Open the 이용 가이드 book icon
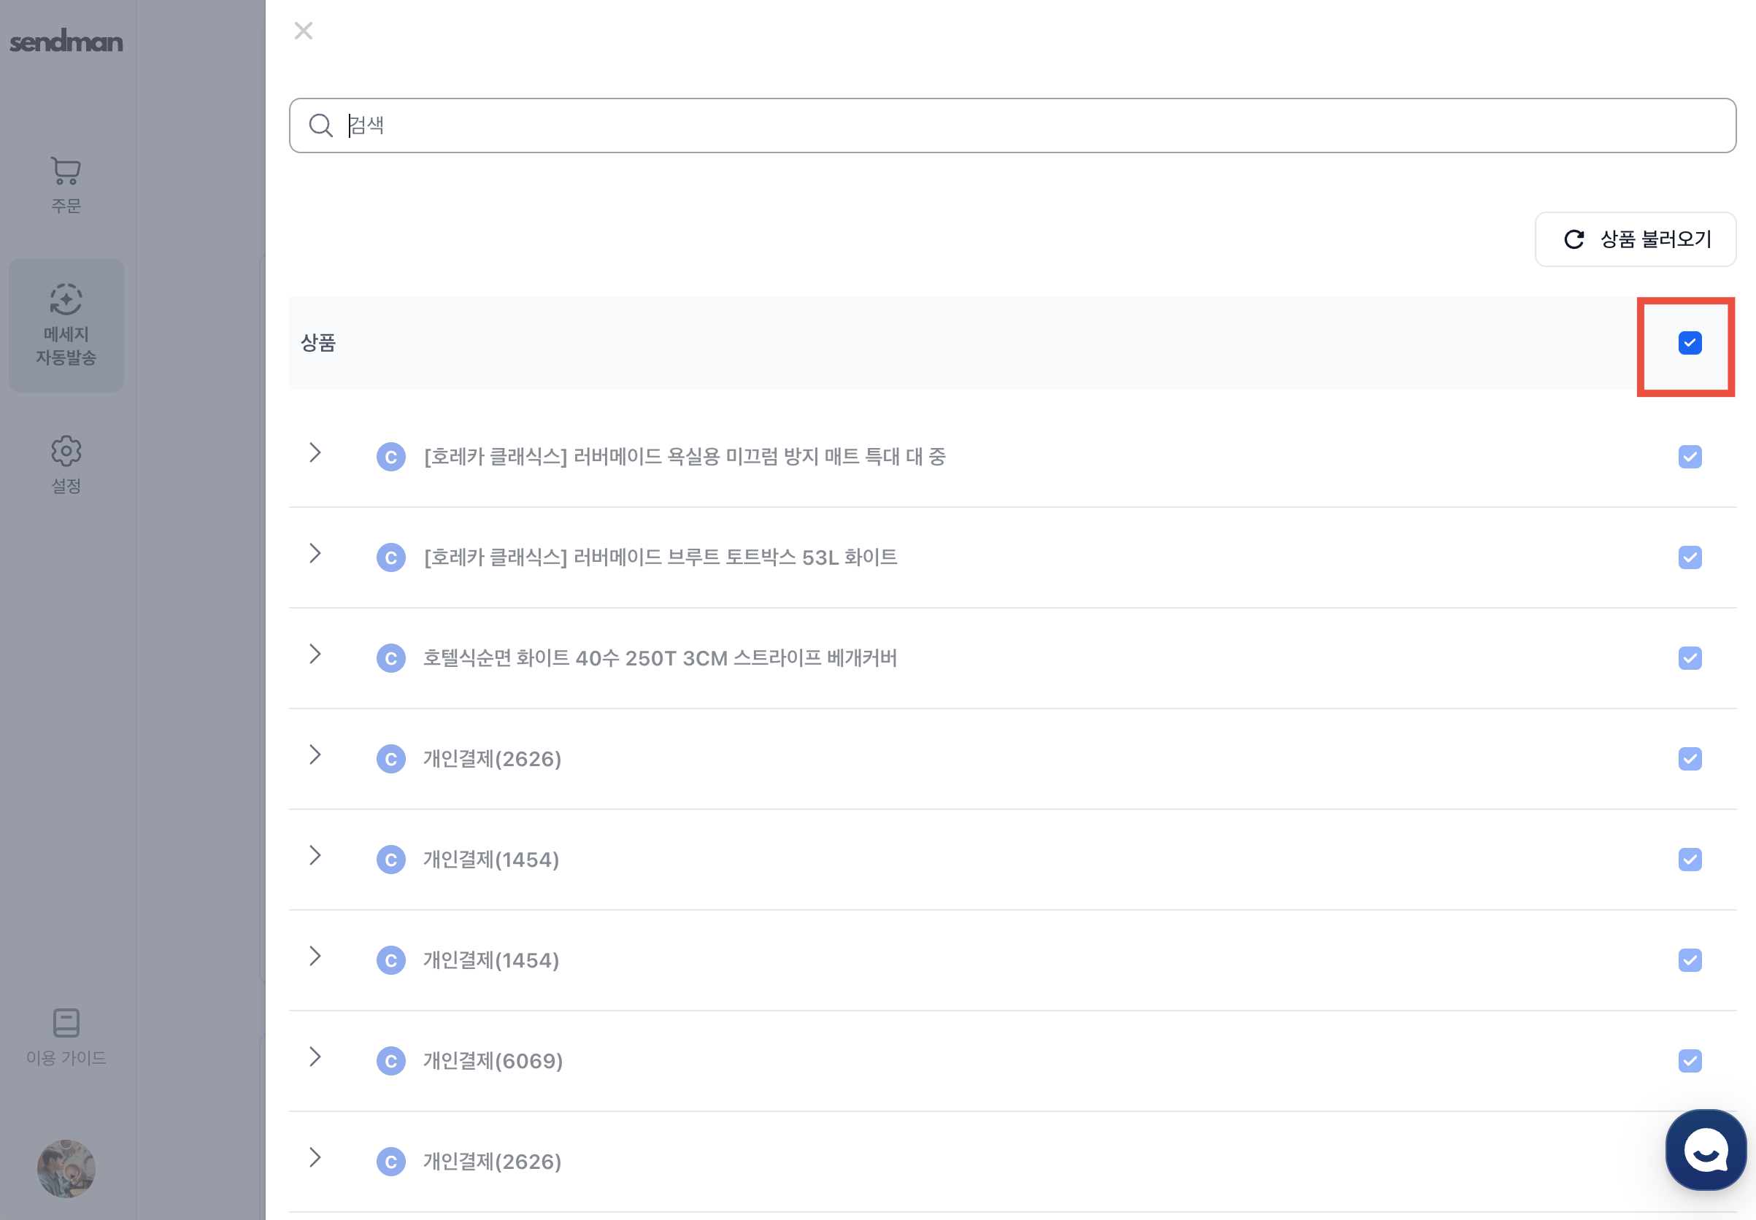The image size is (1756, 1220). (x=66, y=1023)
